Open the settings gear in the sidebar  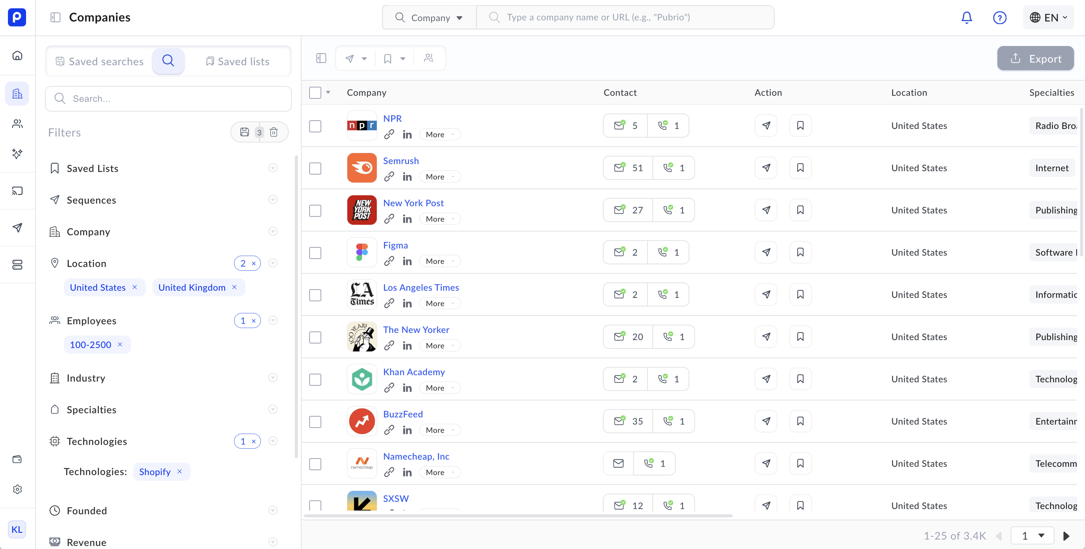coord(17,489)
